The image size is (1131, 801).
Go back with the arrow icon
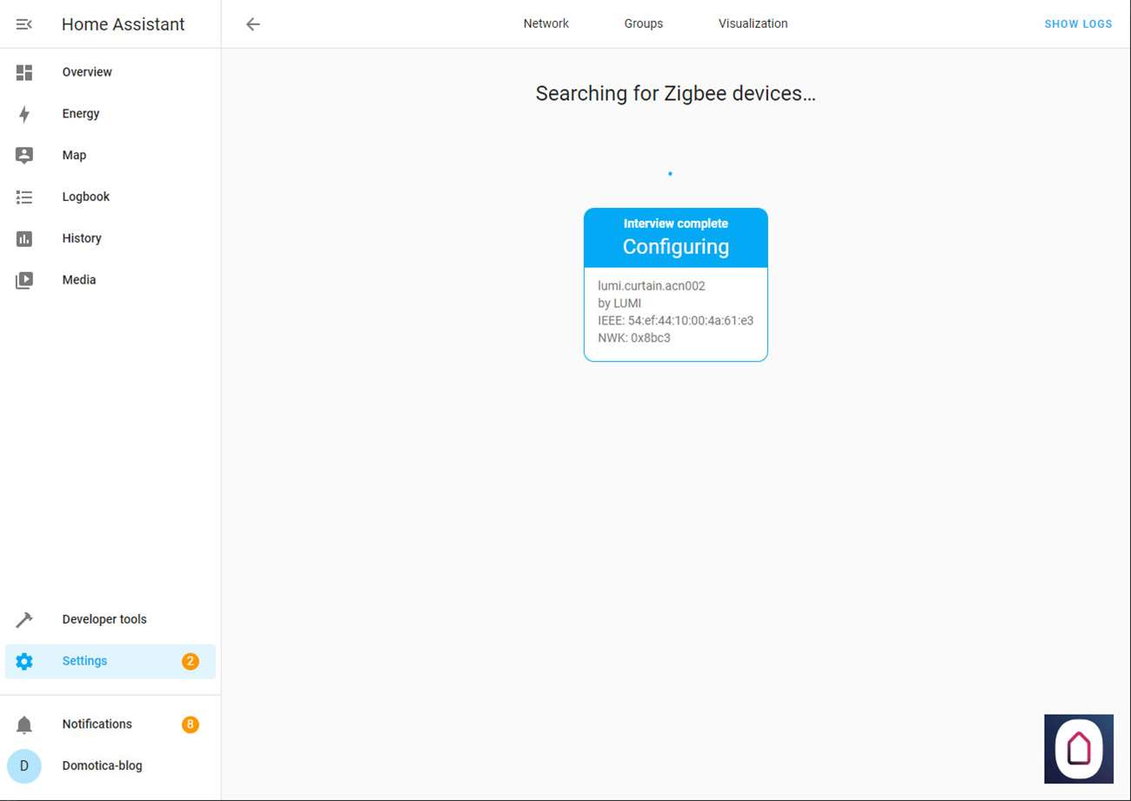pyautogui.click(x=253, y=24)
